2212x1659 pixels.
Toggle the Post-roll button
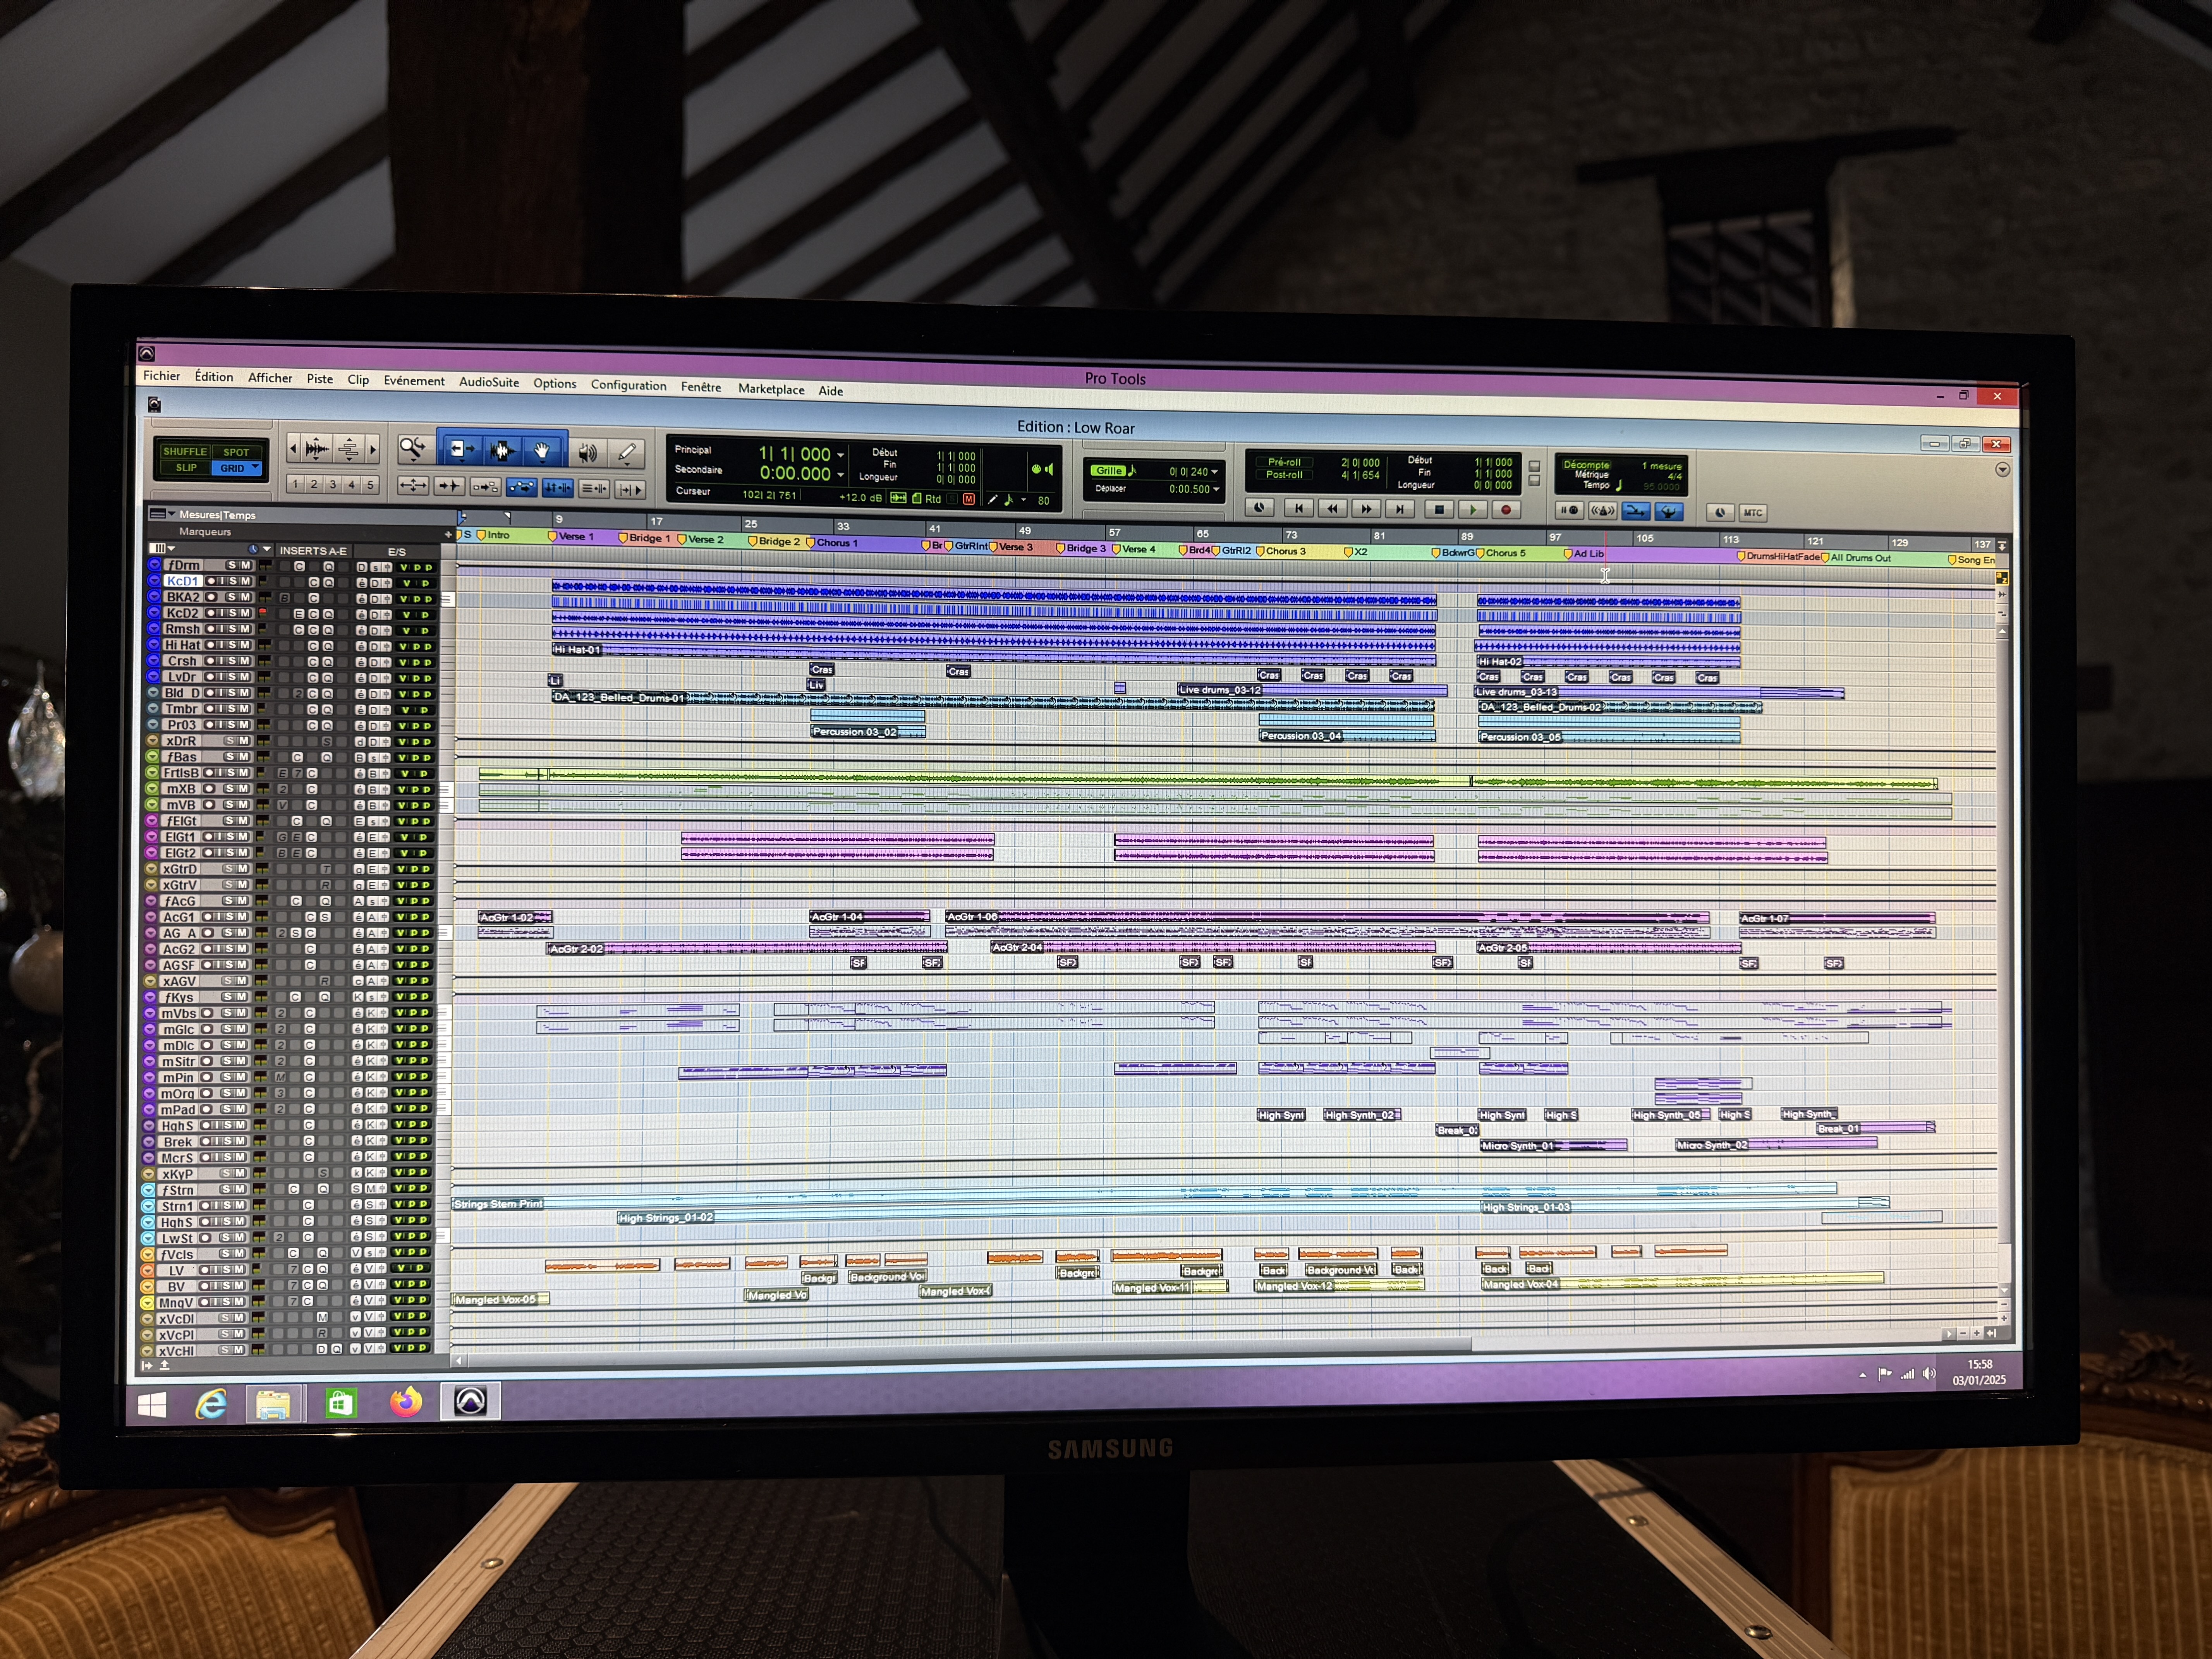tap(1284, 475)
